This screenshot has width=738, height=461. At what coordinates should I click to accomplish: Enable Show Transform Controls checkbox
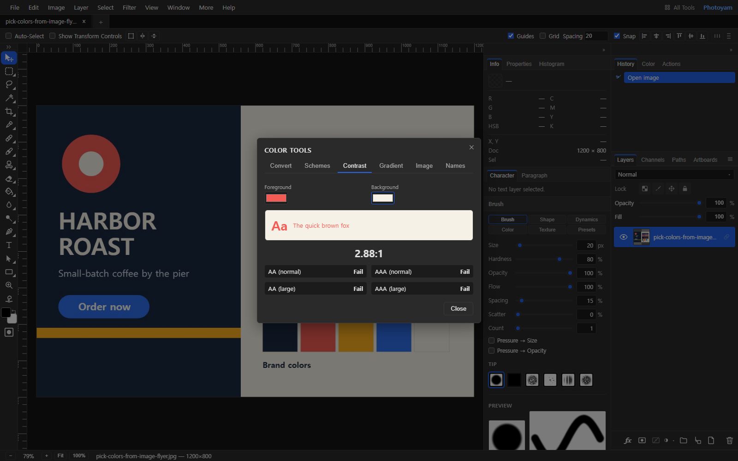coord(52,36)
